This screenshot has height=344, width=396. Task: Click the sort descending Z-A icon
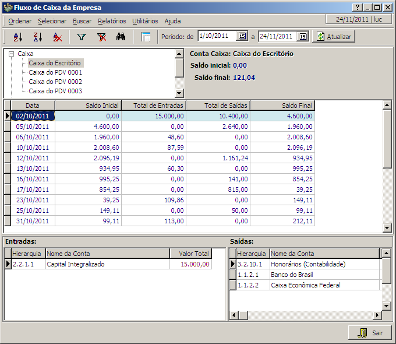pos(37,37)
